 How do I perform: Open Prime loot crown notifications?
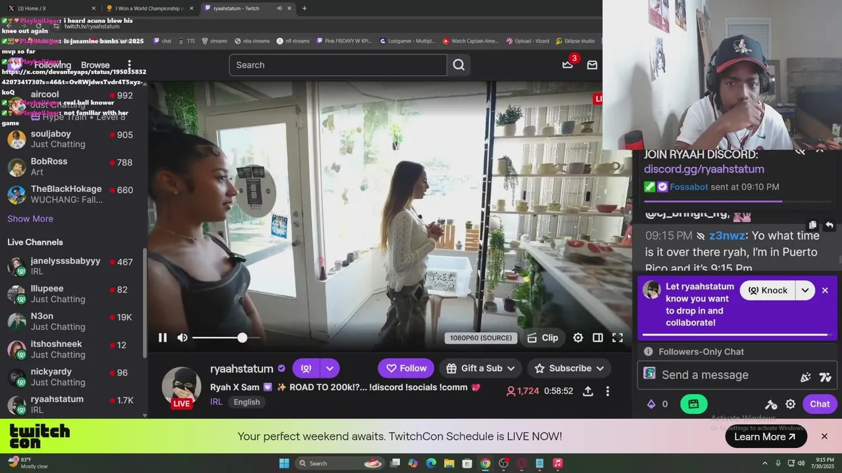(x=568, y=64)
